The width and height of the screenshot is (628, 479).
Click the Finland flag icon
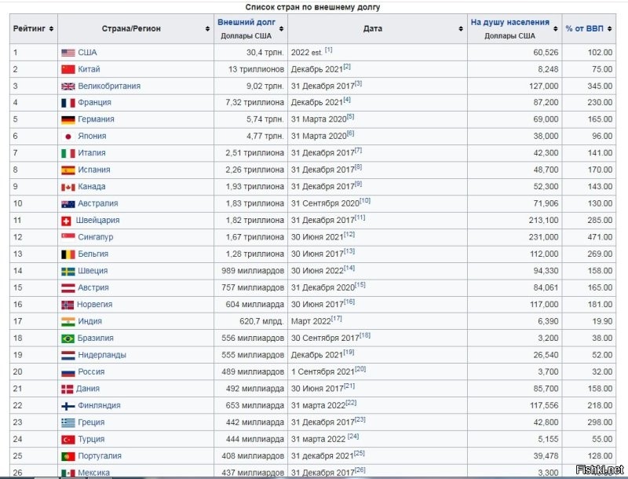tap(68, 405)
